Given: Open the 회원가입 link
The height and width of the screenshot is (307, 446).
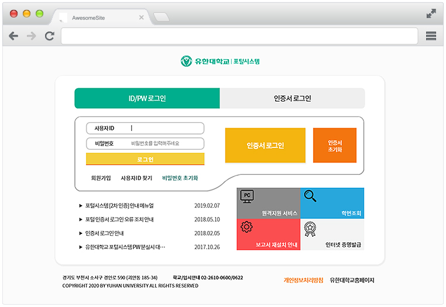Looking at the screenshot, I should click(101, 178).
